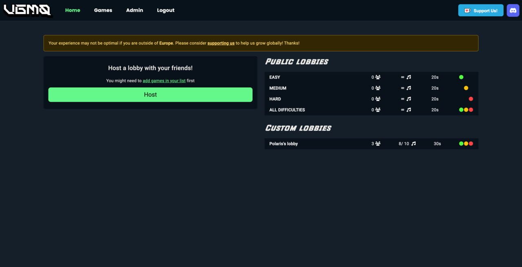Image resolution: width=522 pixels, height=267 pixels.
Task: Join Polaris's lobby
Action: 372,143
